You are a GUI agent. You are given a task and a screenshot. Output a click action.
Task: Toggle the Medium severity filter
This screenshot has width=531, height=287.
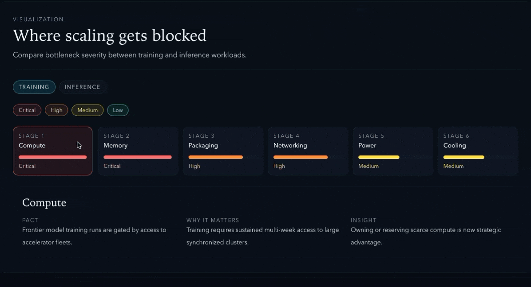(87, 110)
